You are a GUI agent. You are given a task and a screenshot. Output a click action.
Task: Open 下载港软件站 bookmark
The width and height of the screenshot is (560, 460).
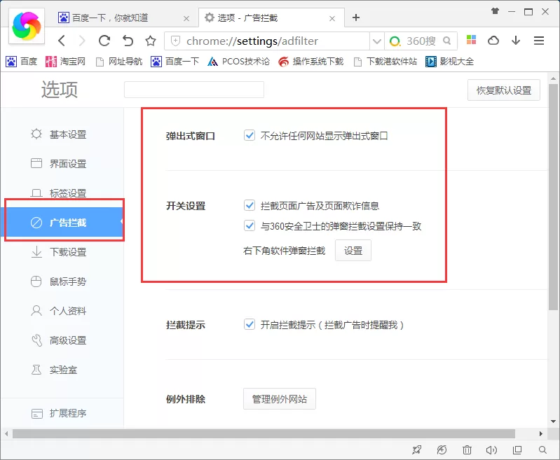click(x=385, y=62)
